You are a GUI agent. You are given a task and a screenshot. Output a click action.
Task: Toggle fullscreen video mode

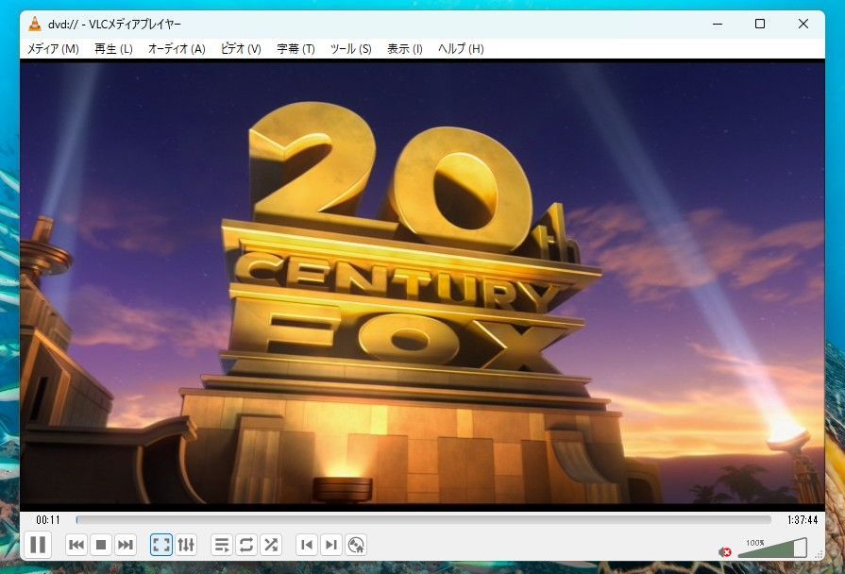click(x=161, y=545)
